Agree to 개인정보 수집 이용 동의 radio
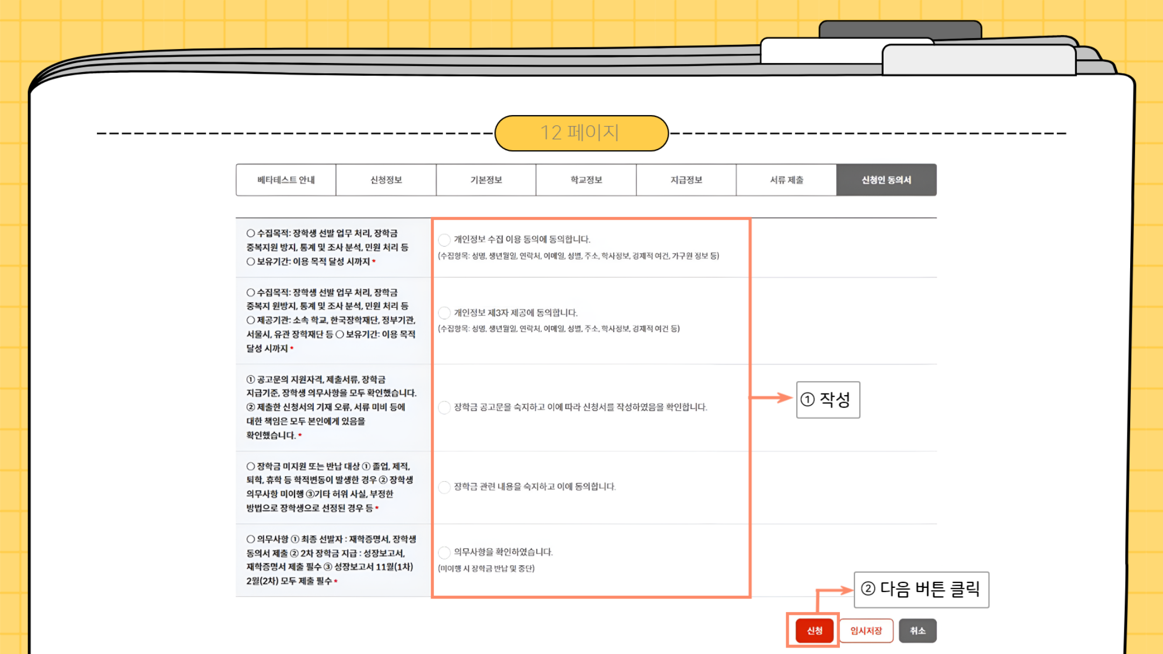The height and width of the screenshot is (654, 1163). coord(444,240)
